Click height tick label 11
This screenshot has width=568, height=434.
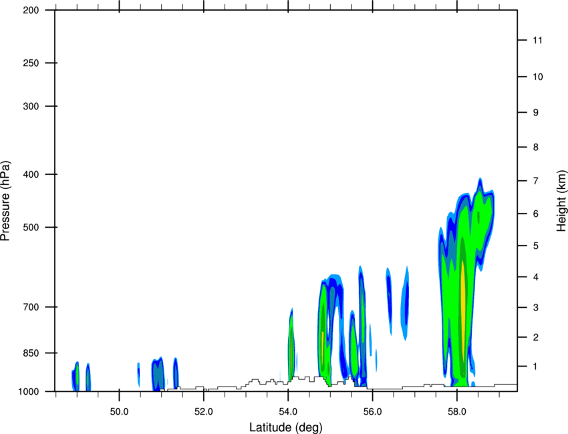(538, 40)
